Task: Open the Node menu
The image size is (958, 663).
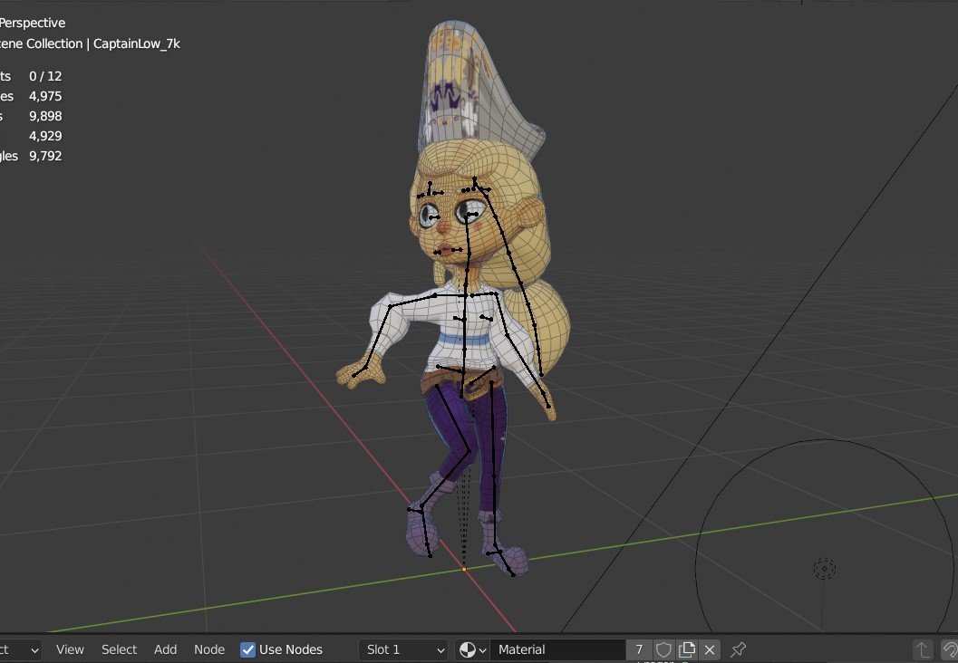Action: coord(209,649)
